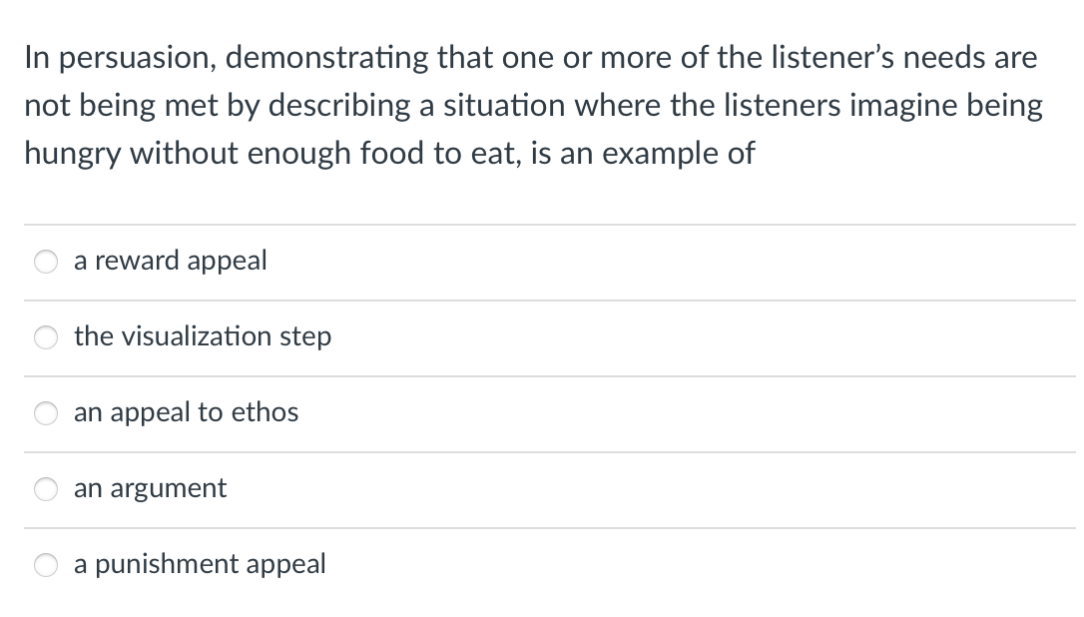Click the "a punishment appeal" label text
This screenshot has width=1084, height=617.
coord(200,564)
